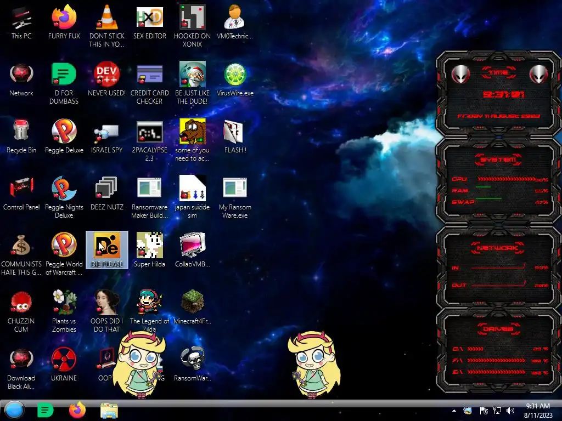Click the Star Butterfly character on the right
This screenshot has height=421, width=562.
point(313,365)
